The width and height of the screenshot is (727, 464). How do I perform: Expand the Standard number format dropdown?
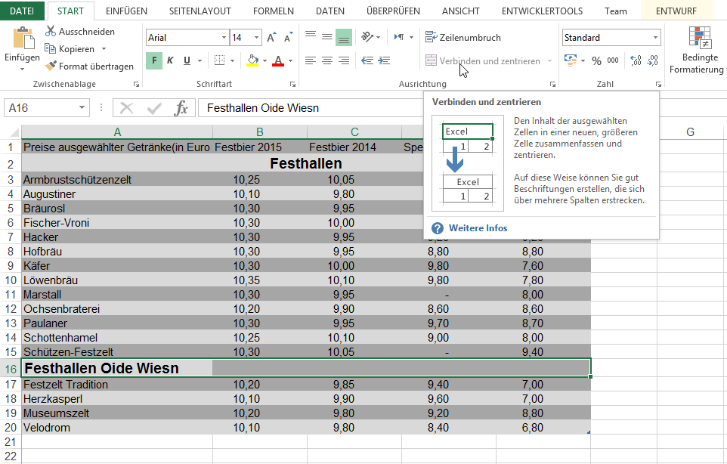[x=654, y=38]
